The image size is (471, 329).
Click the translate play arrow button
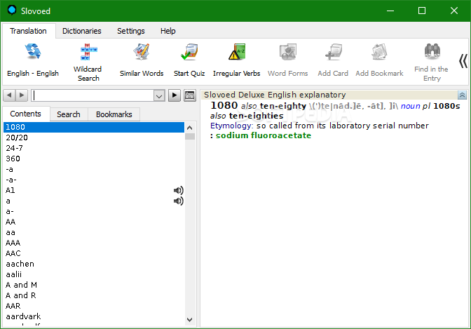(175, 95)
